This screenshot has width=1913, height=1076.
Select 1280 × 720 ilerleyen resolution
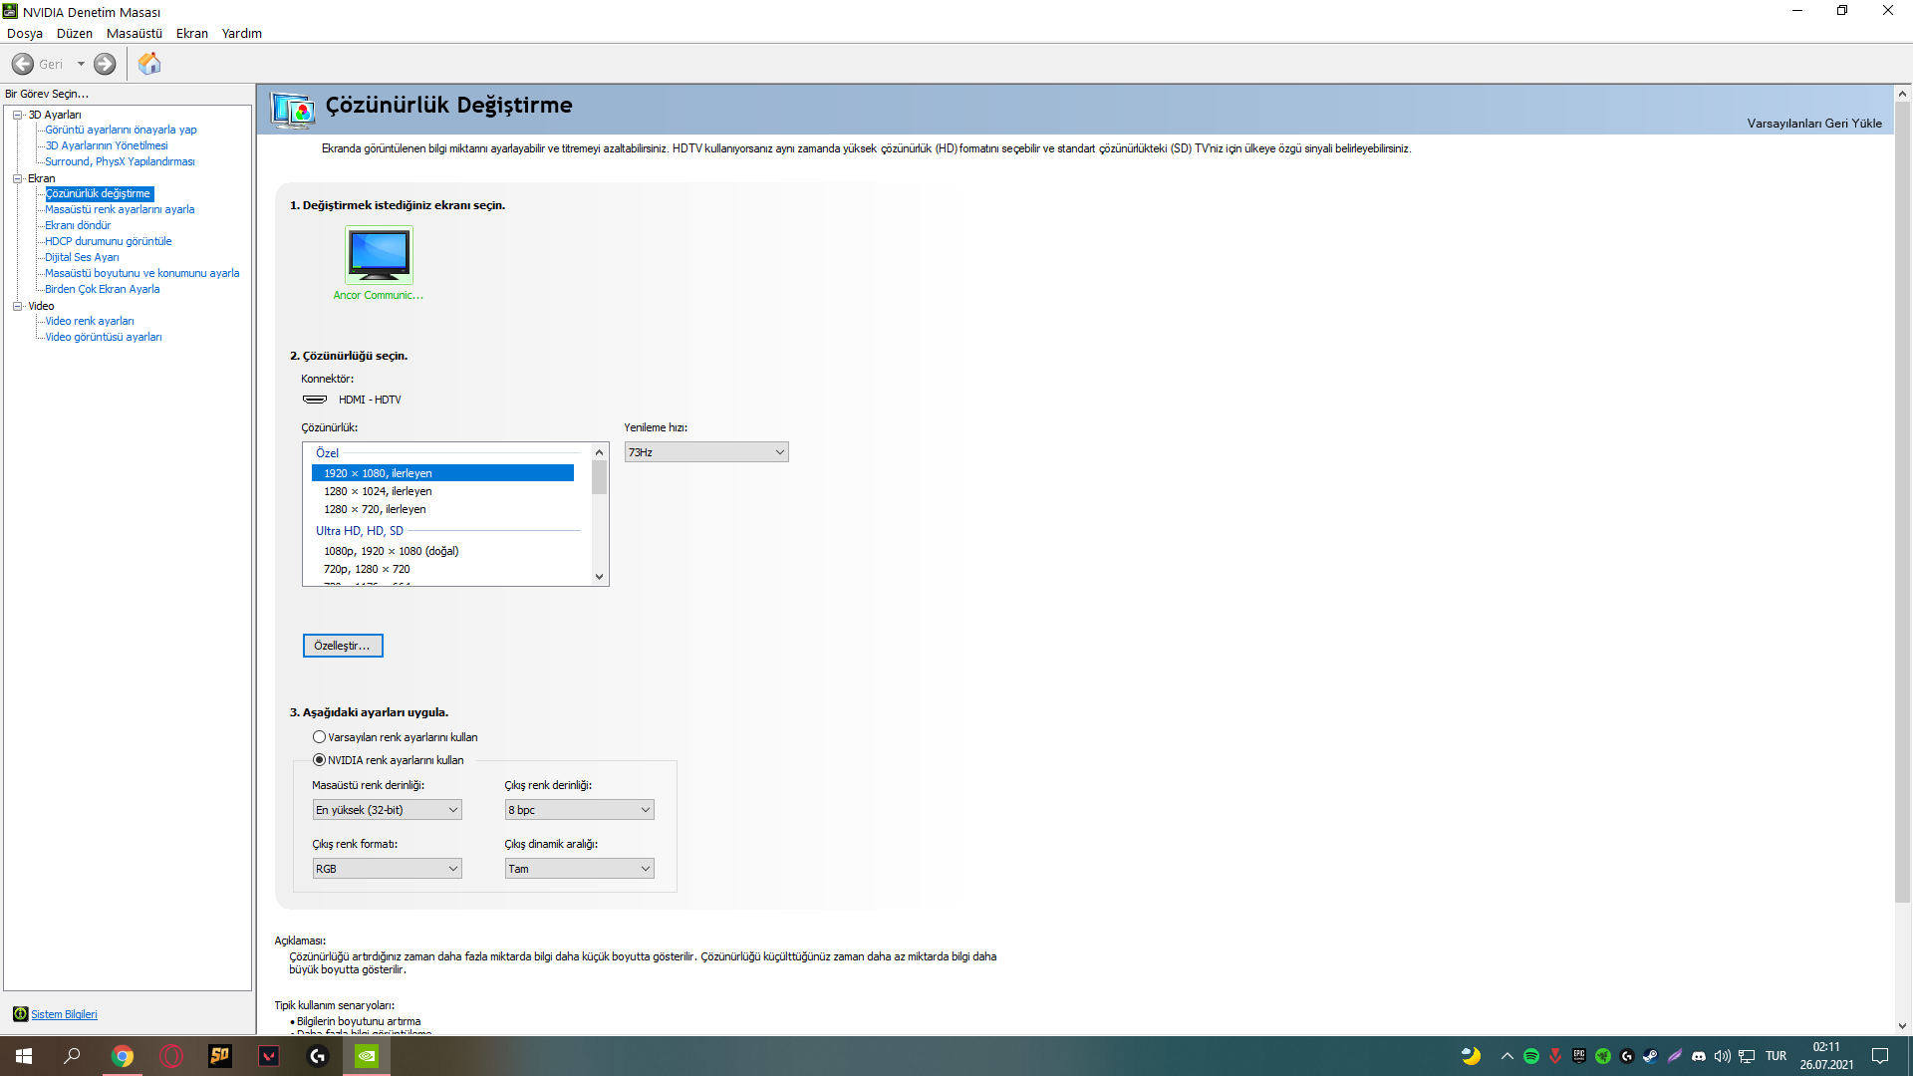point(375,509)
